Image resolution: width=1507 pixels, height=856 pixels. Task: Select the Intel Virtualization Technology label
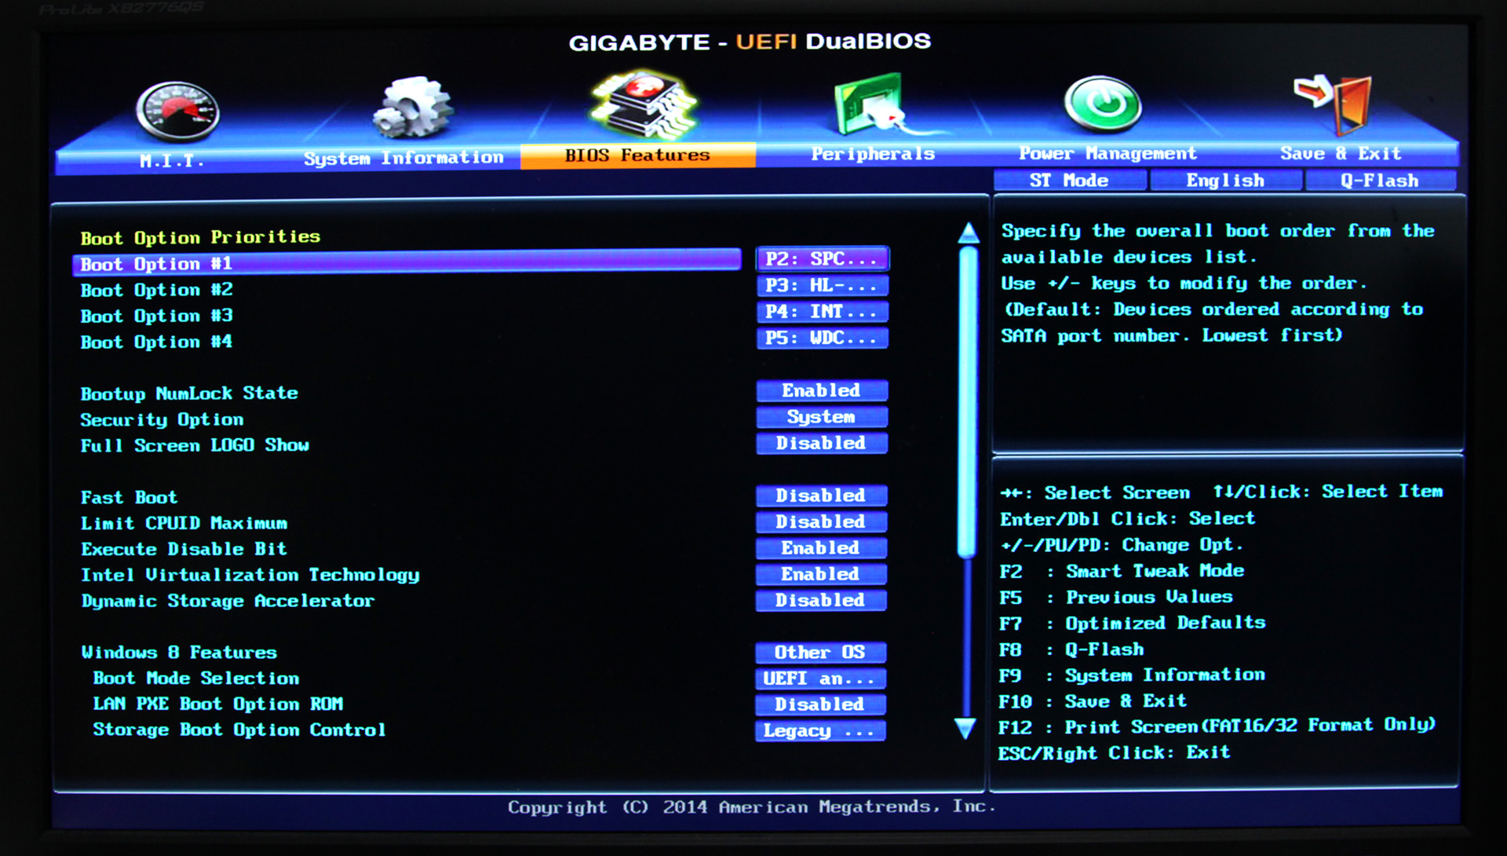pyautogui.click(x=250, y=575)
